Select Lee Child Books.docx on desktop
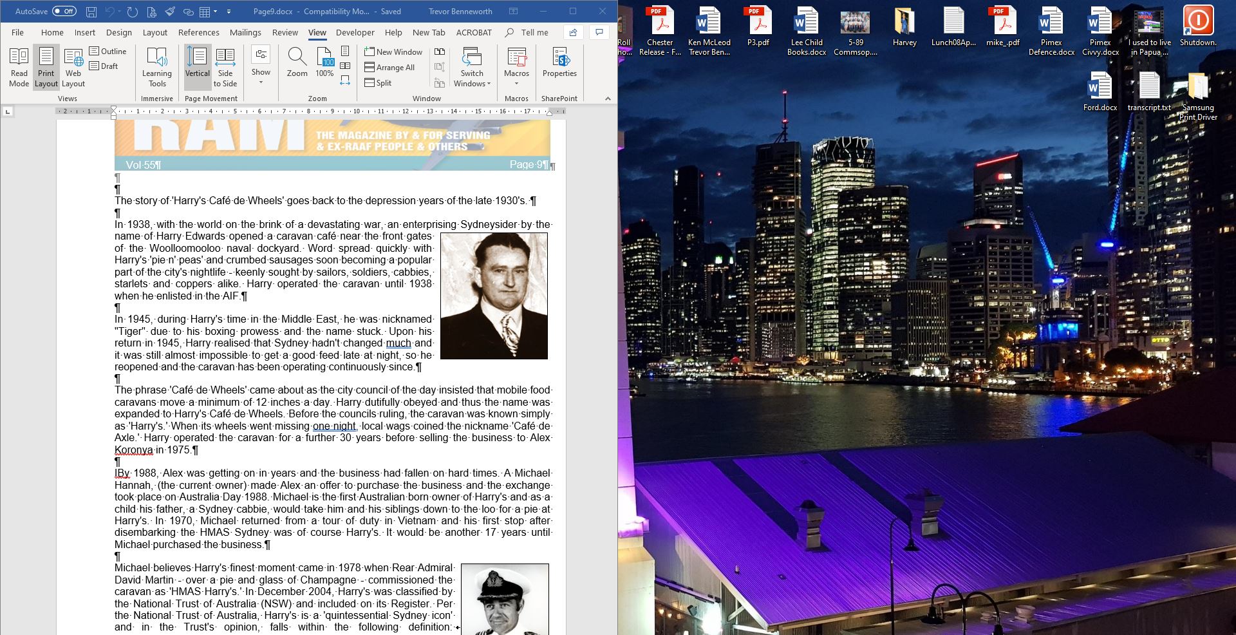 [807, 30]
